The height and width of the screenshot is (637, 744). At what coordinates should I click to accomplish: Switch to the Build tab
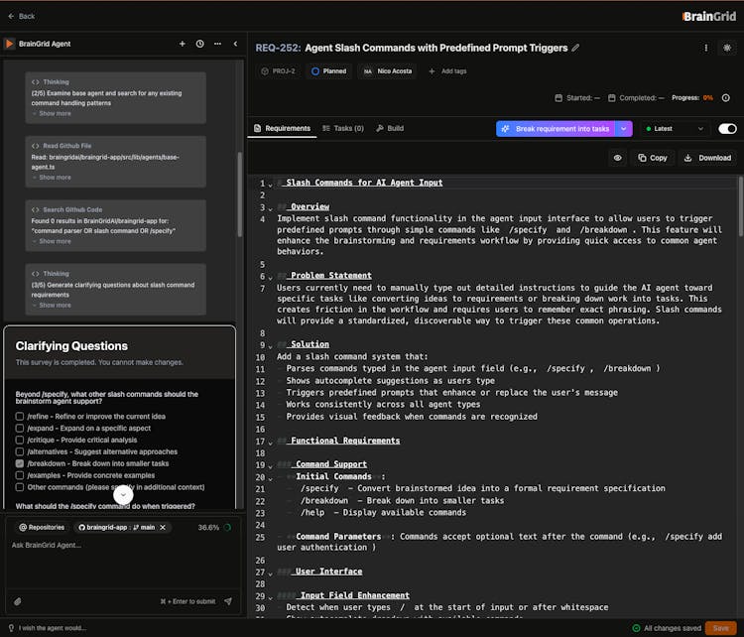point(390,129)
